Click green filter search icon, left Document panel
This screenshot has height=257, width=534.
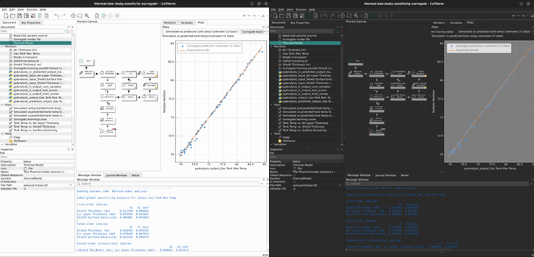click(x=67, y=31)
